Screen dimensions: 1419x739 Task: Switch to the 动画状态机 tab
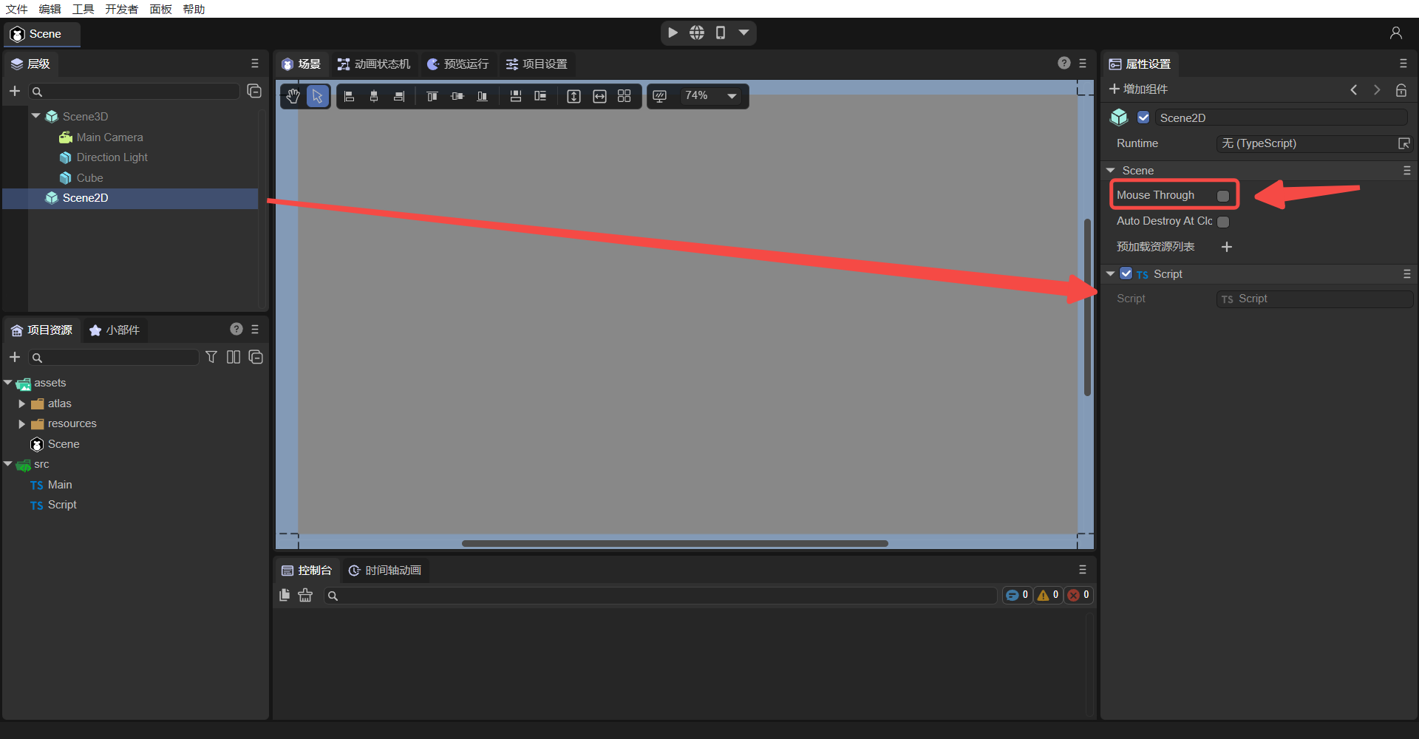(374, 64)
